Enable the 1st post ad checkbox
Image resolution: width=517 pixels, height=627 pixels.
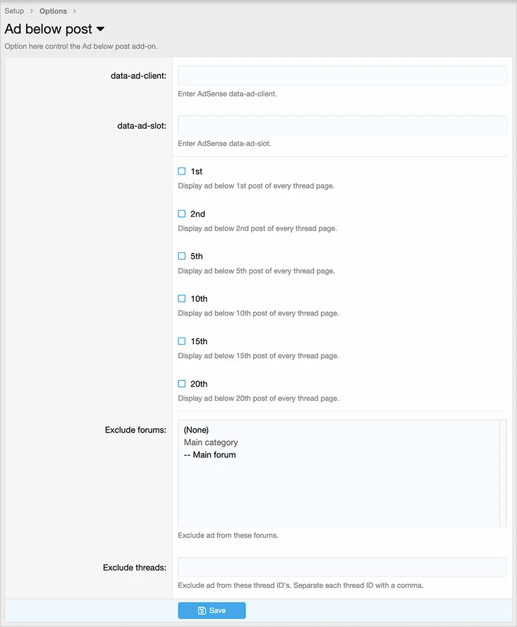182,171
